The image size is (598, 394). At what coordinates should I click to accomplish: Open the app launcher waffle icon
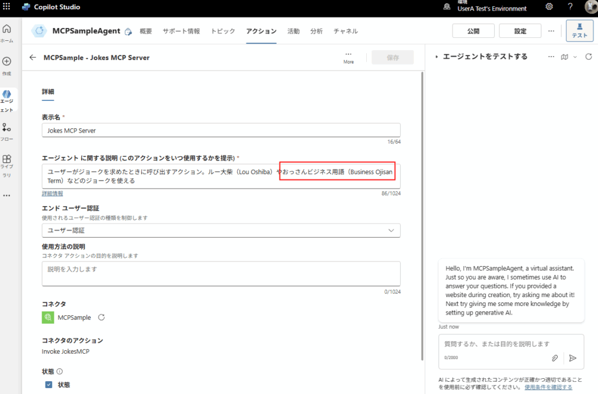6,6
